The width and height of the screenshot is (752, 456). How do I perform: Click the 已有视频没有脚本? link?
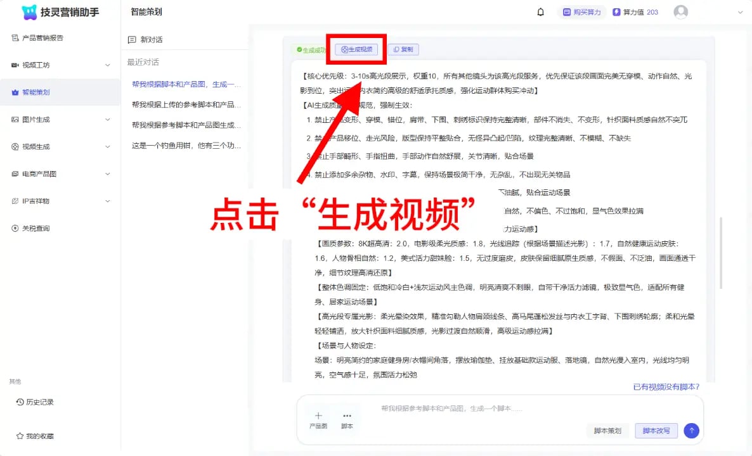(x=666, y=386)
